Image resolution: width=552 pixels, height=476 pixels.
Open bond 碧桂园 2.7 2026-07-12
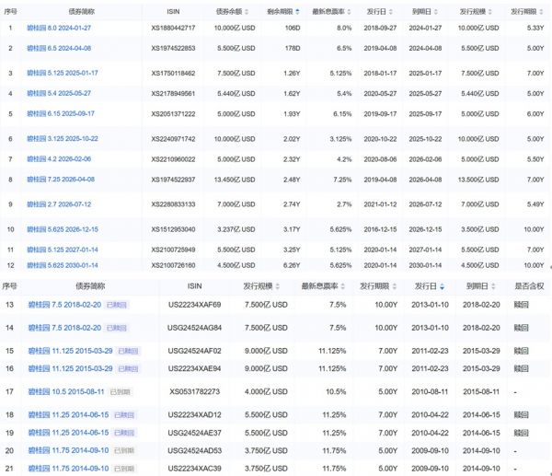[59, 204]
